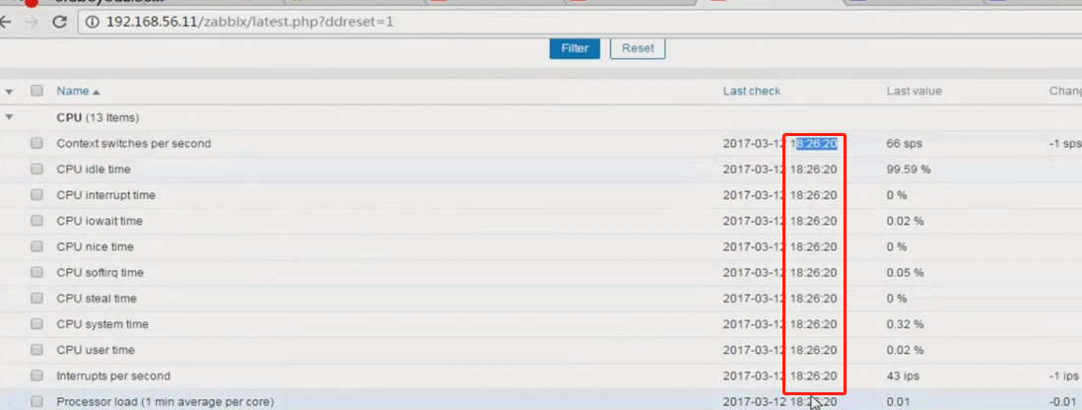Select the 'CPU iowait time' item name
This screenshot has height=410, width=1082.
(x=100, y=221)
